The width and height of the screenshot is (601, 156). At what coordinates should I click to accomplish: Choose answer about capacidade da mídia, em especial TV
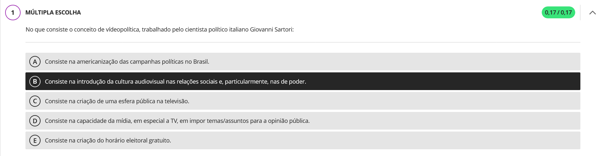pyautogui.click(x=177, y=121)
